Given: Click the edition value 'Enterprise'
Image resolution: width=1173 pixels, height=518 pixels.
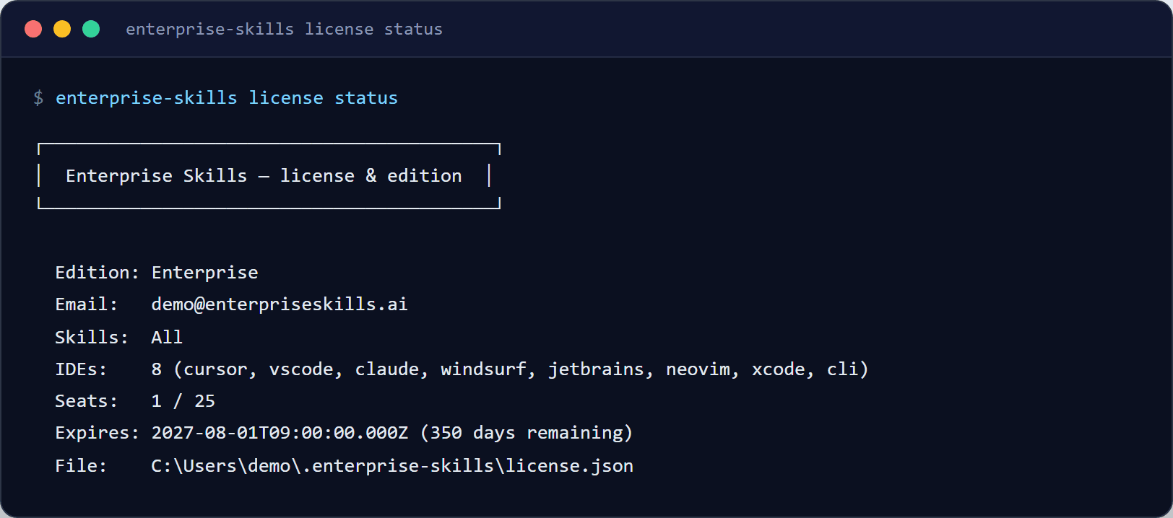Looking at the screenshot, I should tap(205, 273).
